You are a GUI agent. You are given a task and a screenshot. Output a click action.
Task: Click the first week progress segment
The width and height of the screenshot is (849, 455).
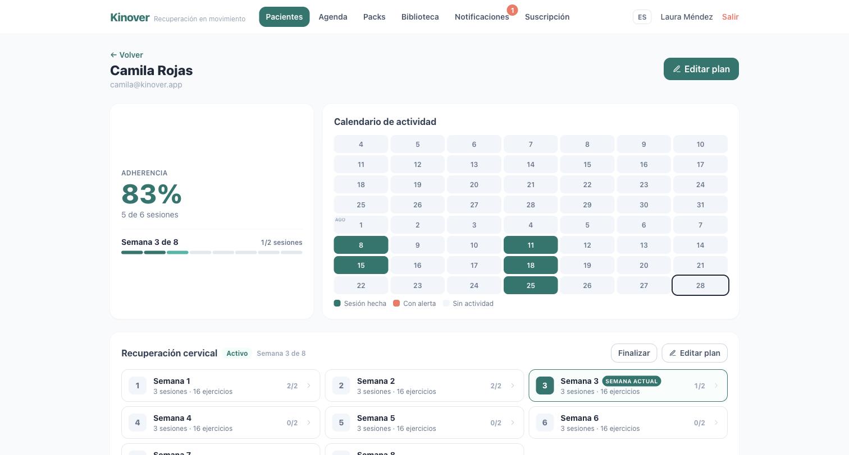point(132,253)
